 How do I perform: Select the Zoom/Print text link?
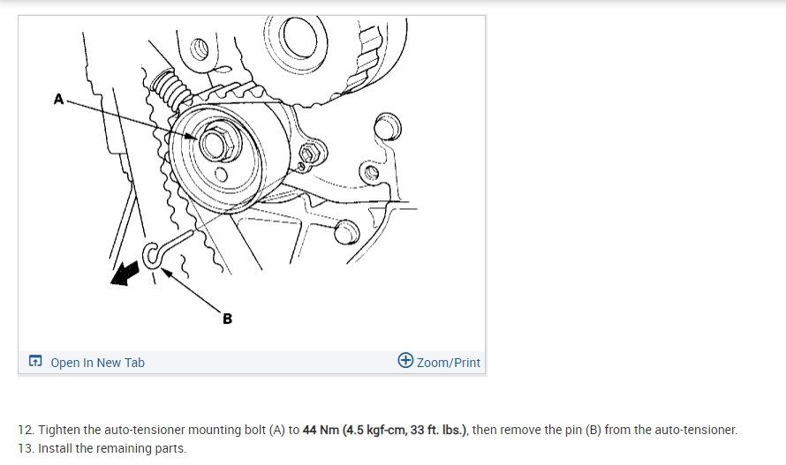point(448,363)
